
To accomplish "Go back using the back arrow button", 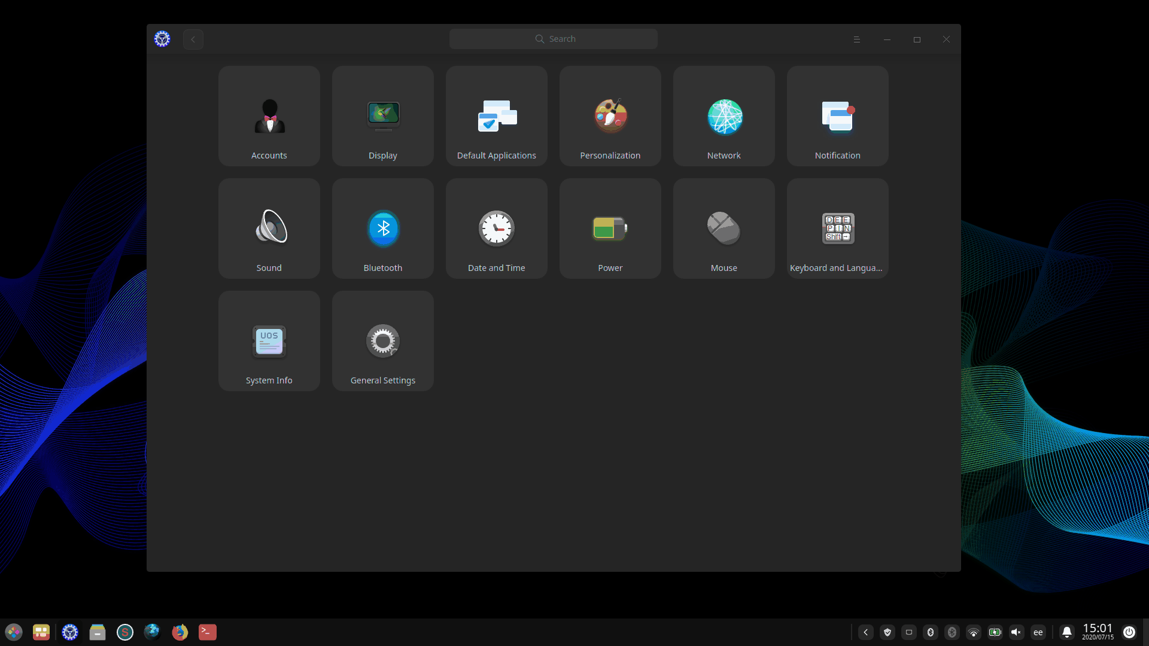I will coord(193,39).
